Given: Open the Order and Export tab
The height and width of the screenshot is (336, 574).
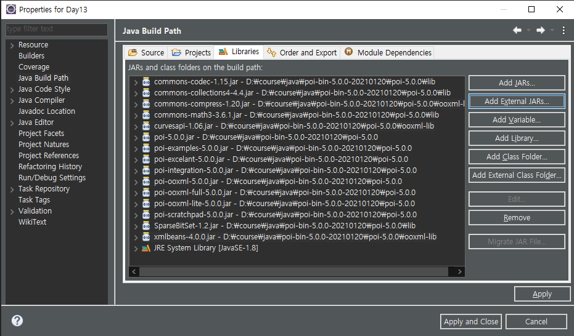Looking at the screenshot, I should pos(301,52).
